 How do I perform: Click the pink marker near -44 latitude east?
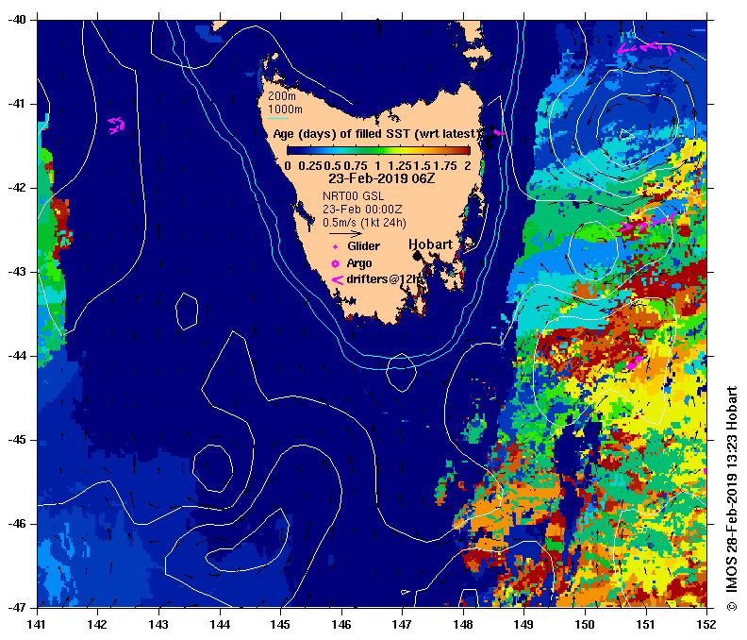tap(634, 362)
